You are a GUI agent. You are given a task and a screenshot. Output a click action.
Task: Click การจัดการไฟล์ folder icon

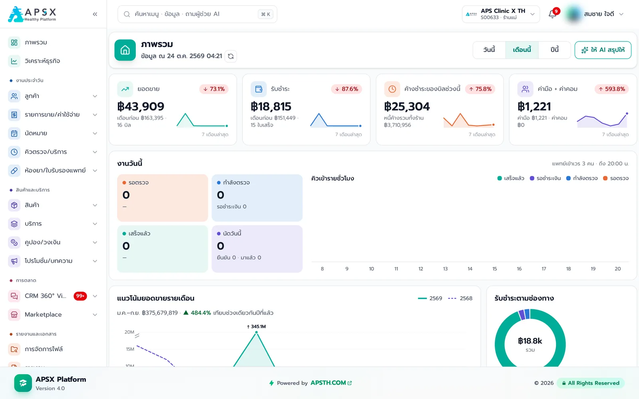pos(14,349)
